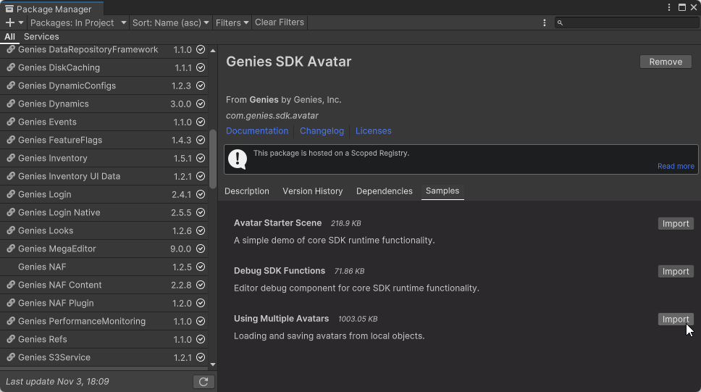Click the installed checkmark for Genies MegaEditor
The width and height of the screenshot is (701, 392).
pyautogui.click(x=201, y=249)
